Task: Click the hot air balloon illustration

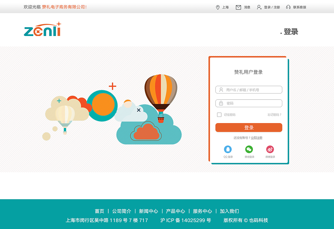Action: [161, 98]
